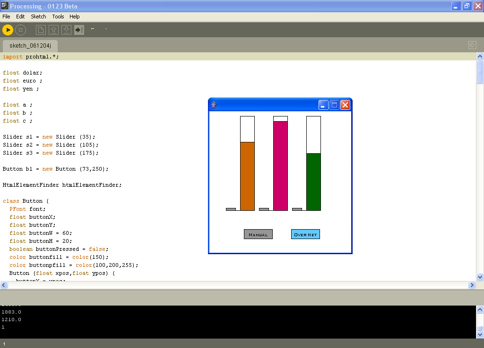Stop the running sketch
This screenshot has height=348, width=484.
pyautogui.click(x=20, y=30)
